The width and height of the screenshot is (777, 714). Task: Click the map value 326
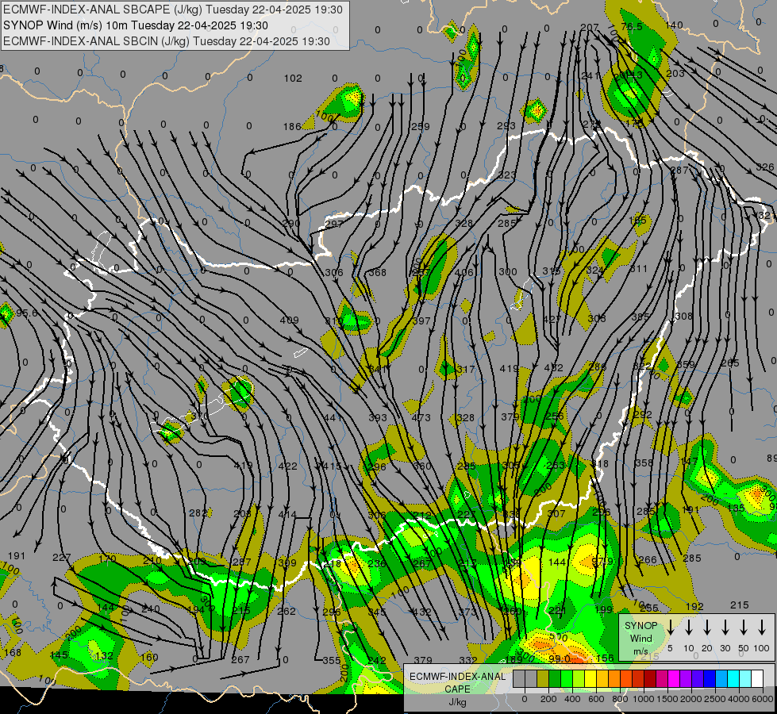pyautogui.click(x=765, y=167)
